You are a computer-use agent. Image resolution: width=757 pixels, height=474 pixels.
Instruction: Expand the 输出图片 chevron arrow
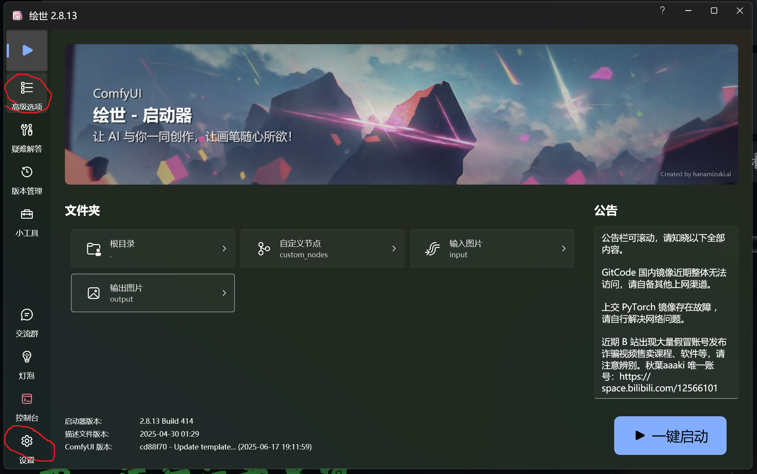click(224, 293)
